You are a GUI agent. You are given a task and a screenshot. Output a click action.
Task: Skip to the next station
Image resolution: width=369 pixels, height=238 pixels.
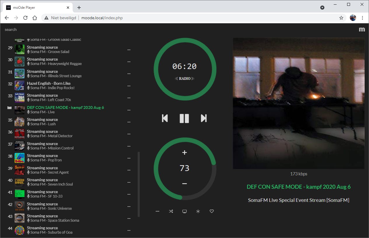tap(203, 118)
